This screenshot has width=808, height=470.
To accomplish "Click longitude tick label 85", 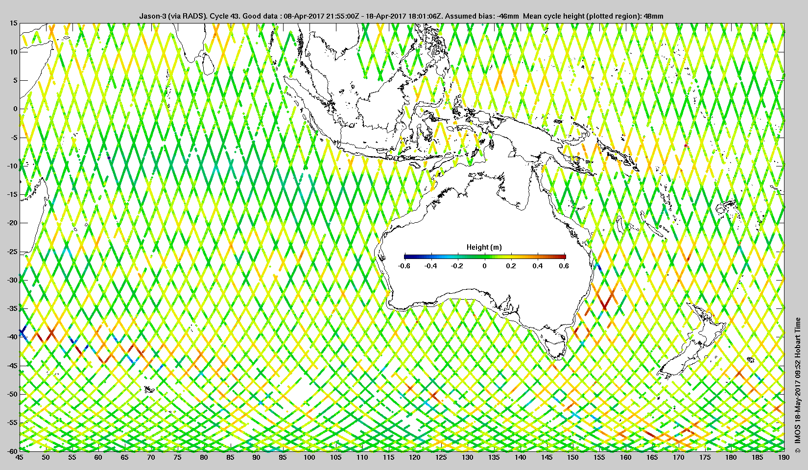I will pos(230,457).
